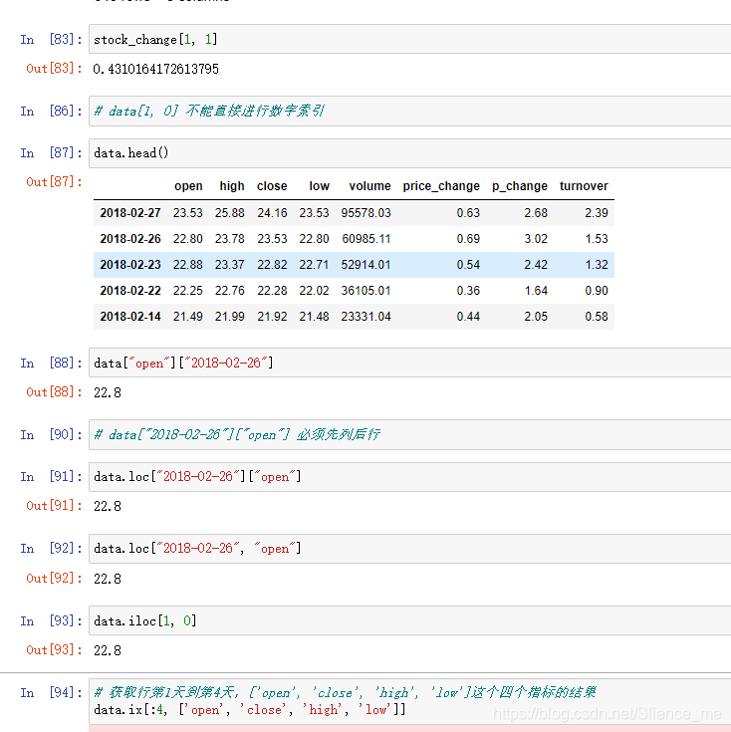Click the cell data.loc["2018-02-26"]["open"]
Screen dimensions: 731x732
tap(410, 477)
